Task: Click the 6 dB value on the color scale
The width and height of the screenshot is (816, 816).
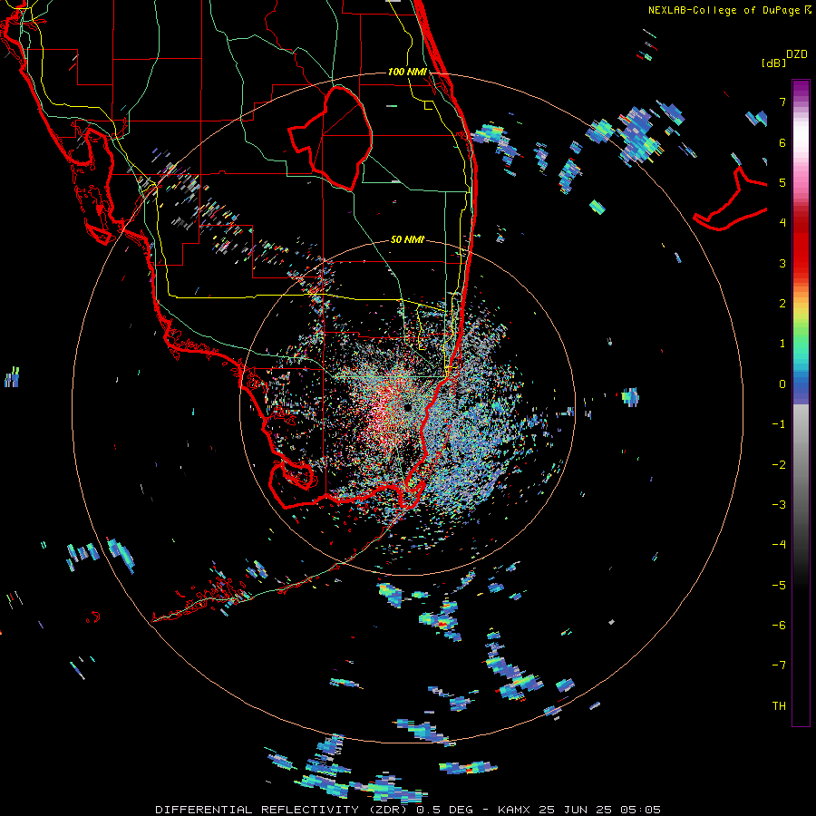Action: point(782,142)
